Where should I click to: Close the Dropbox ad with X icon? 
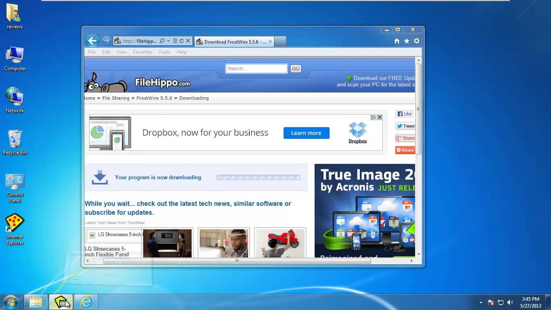(x=380, y=117)
